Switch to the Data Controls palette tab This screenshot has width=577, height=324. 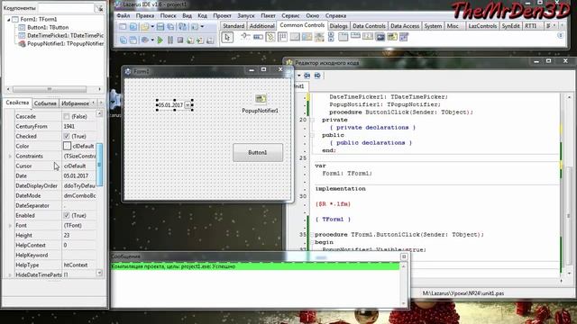[x=369, y=26]
